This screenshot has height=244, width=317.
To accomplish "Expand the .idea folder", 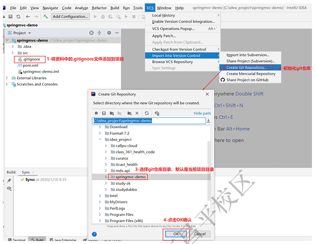I will tap(13, 47).
